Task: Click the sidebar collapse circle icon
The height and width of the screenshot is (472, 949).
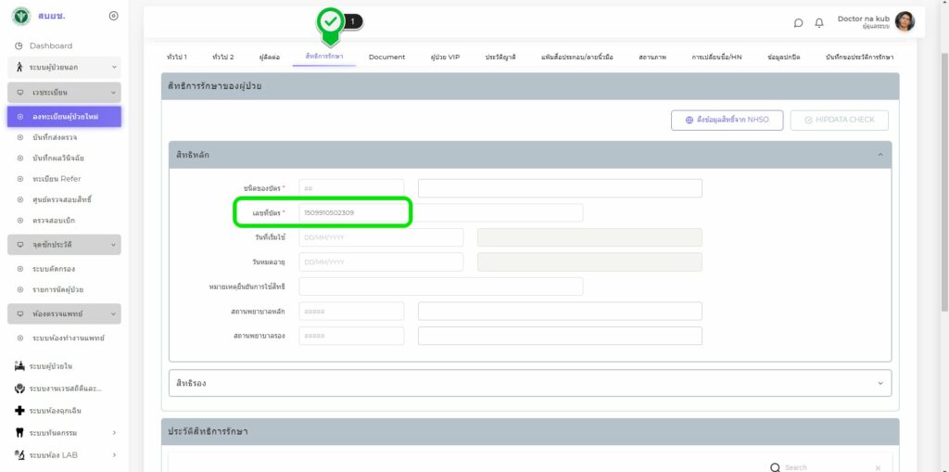Action: point(113,16)
